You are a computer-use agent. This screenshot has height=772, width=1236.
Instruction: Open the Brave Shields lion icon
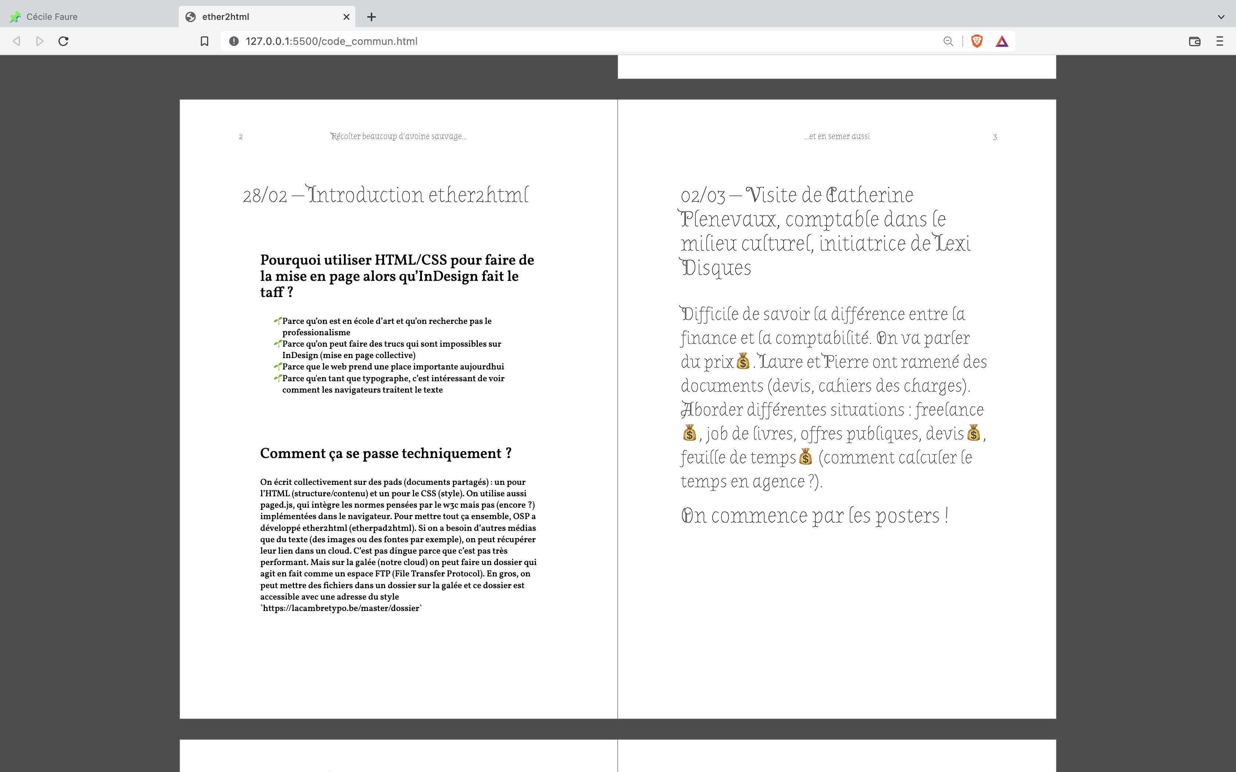[977, 41]
